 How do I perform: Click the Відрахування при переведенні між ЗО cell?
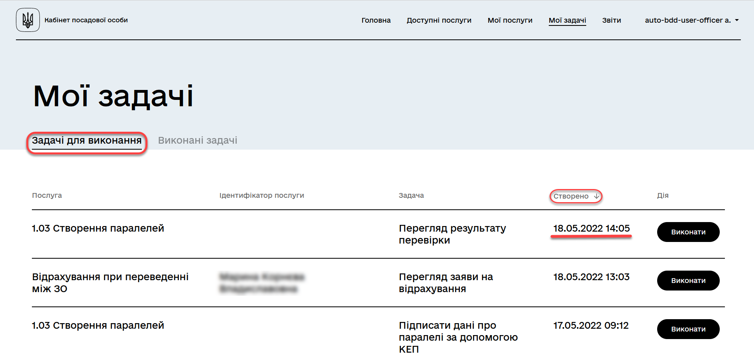(x=110, y=283)
